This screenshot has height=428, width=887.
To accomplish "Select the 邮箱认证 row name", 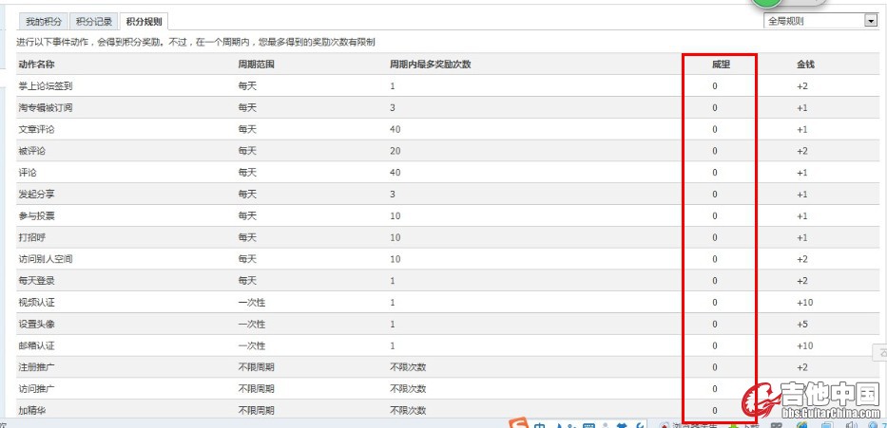I will coord(36,346).
